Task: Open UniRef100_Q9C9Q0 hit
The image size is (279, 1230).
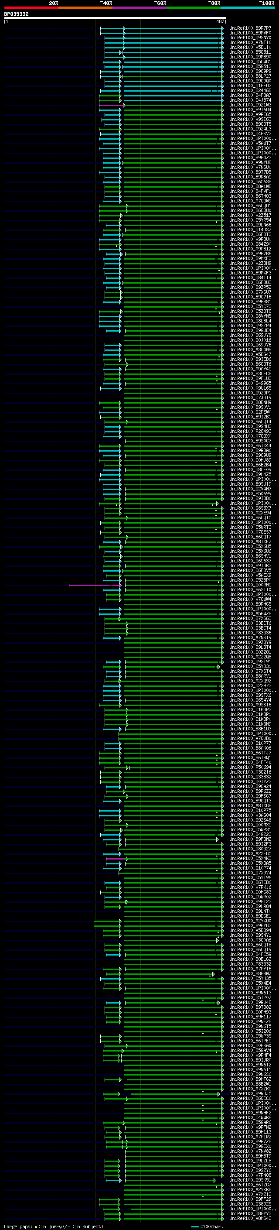Action: [x=250, y=81]
